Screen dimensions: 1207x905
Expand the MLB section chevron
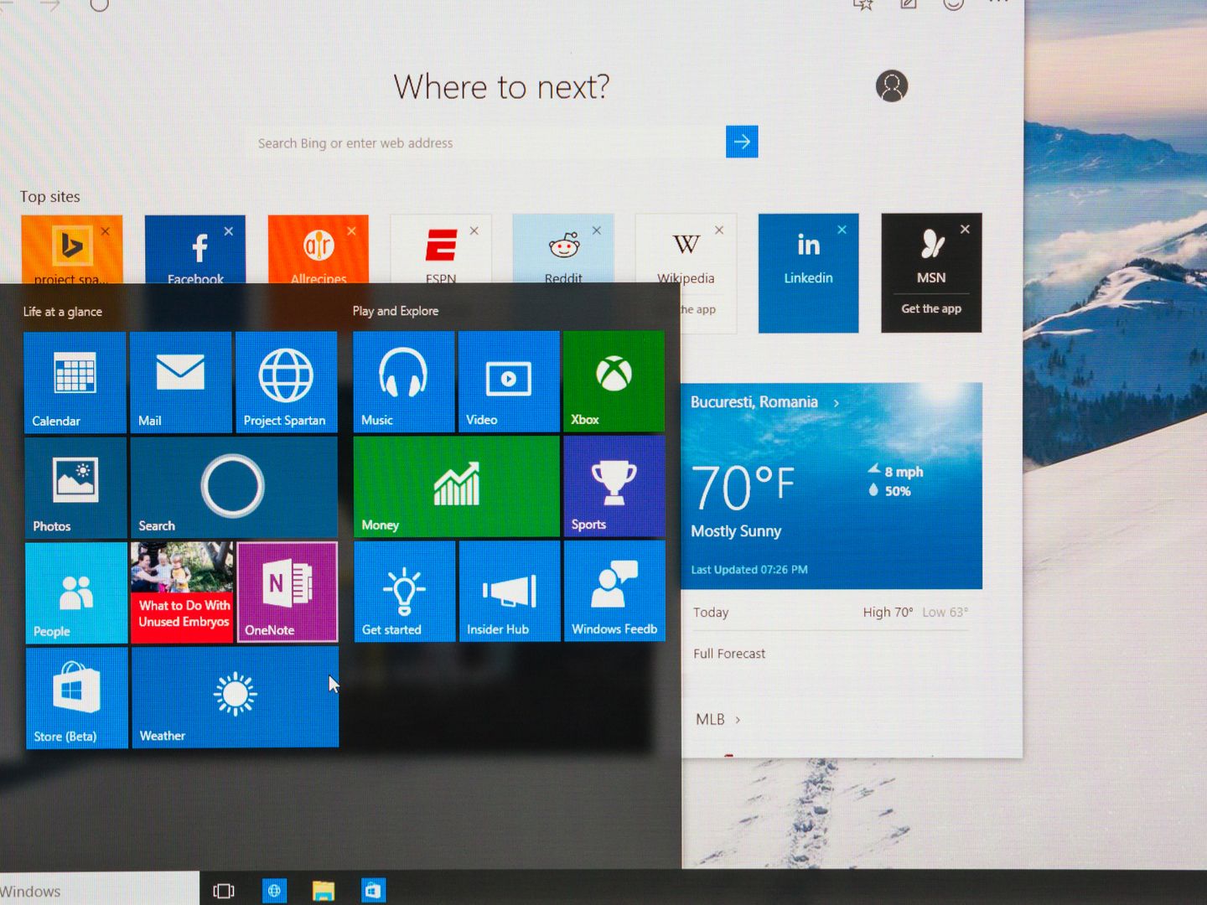click(x=738, y=720)
